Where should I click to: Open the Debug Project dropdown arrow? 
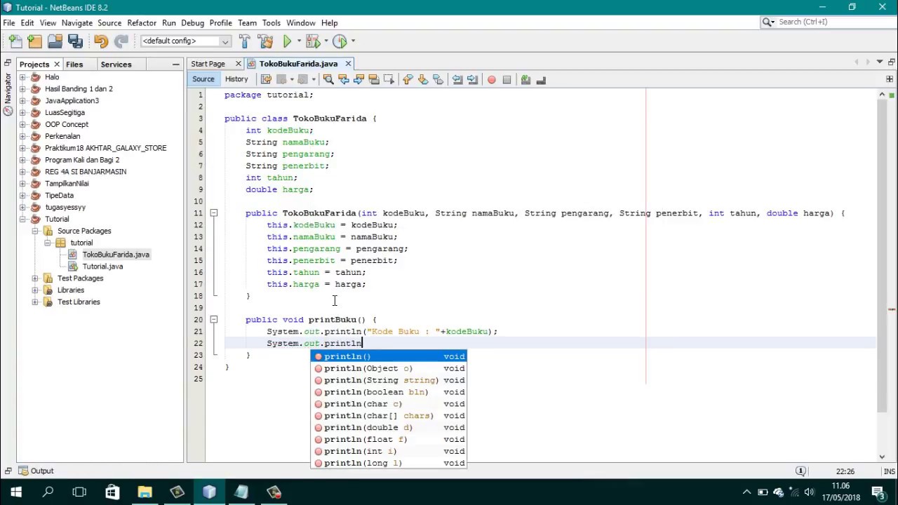[x=326, y=41]
